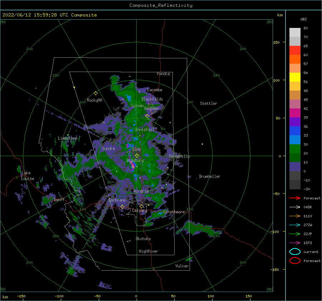Click the Didsbury city label
322x301 pixels.
(x=135, y=160)
